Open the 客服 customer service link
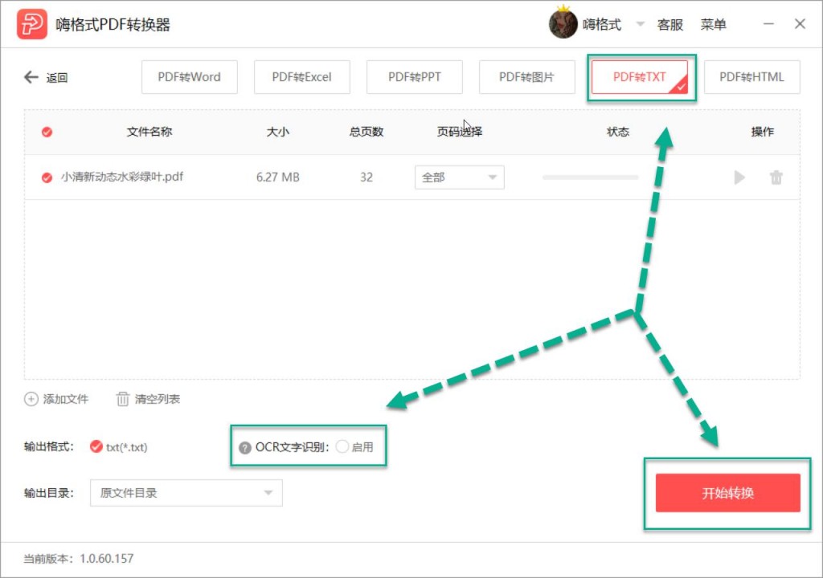 tap(669, 25)
